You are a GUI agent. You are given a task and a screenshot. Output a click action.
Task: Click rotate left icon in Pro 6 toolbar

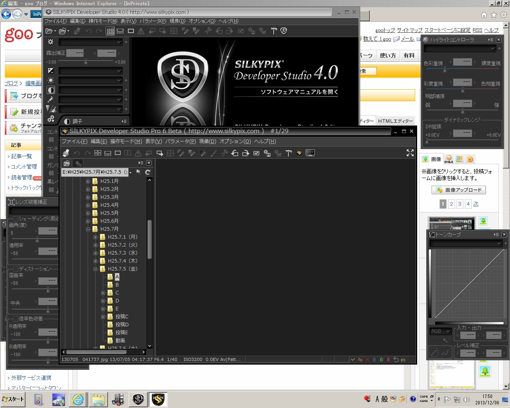(235, 153)
